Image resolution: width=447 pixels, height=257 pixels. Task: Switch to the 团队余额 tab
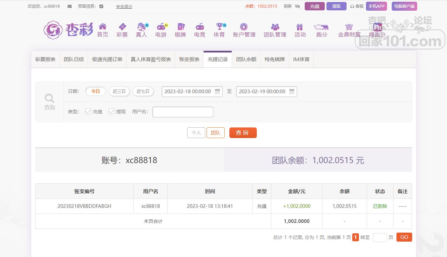(246, 59)
